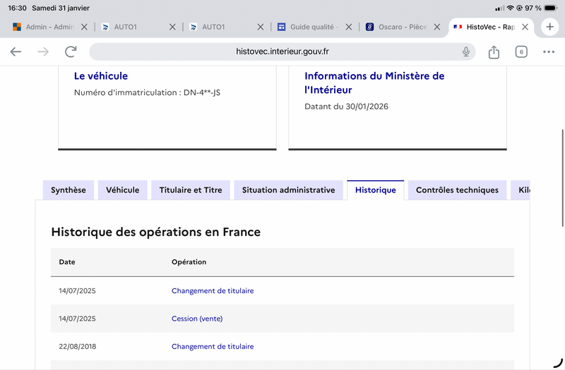
Task: Open the Synthèse tab
Action: click(x=69, y=190)
